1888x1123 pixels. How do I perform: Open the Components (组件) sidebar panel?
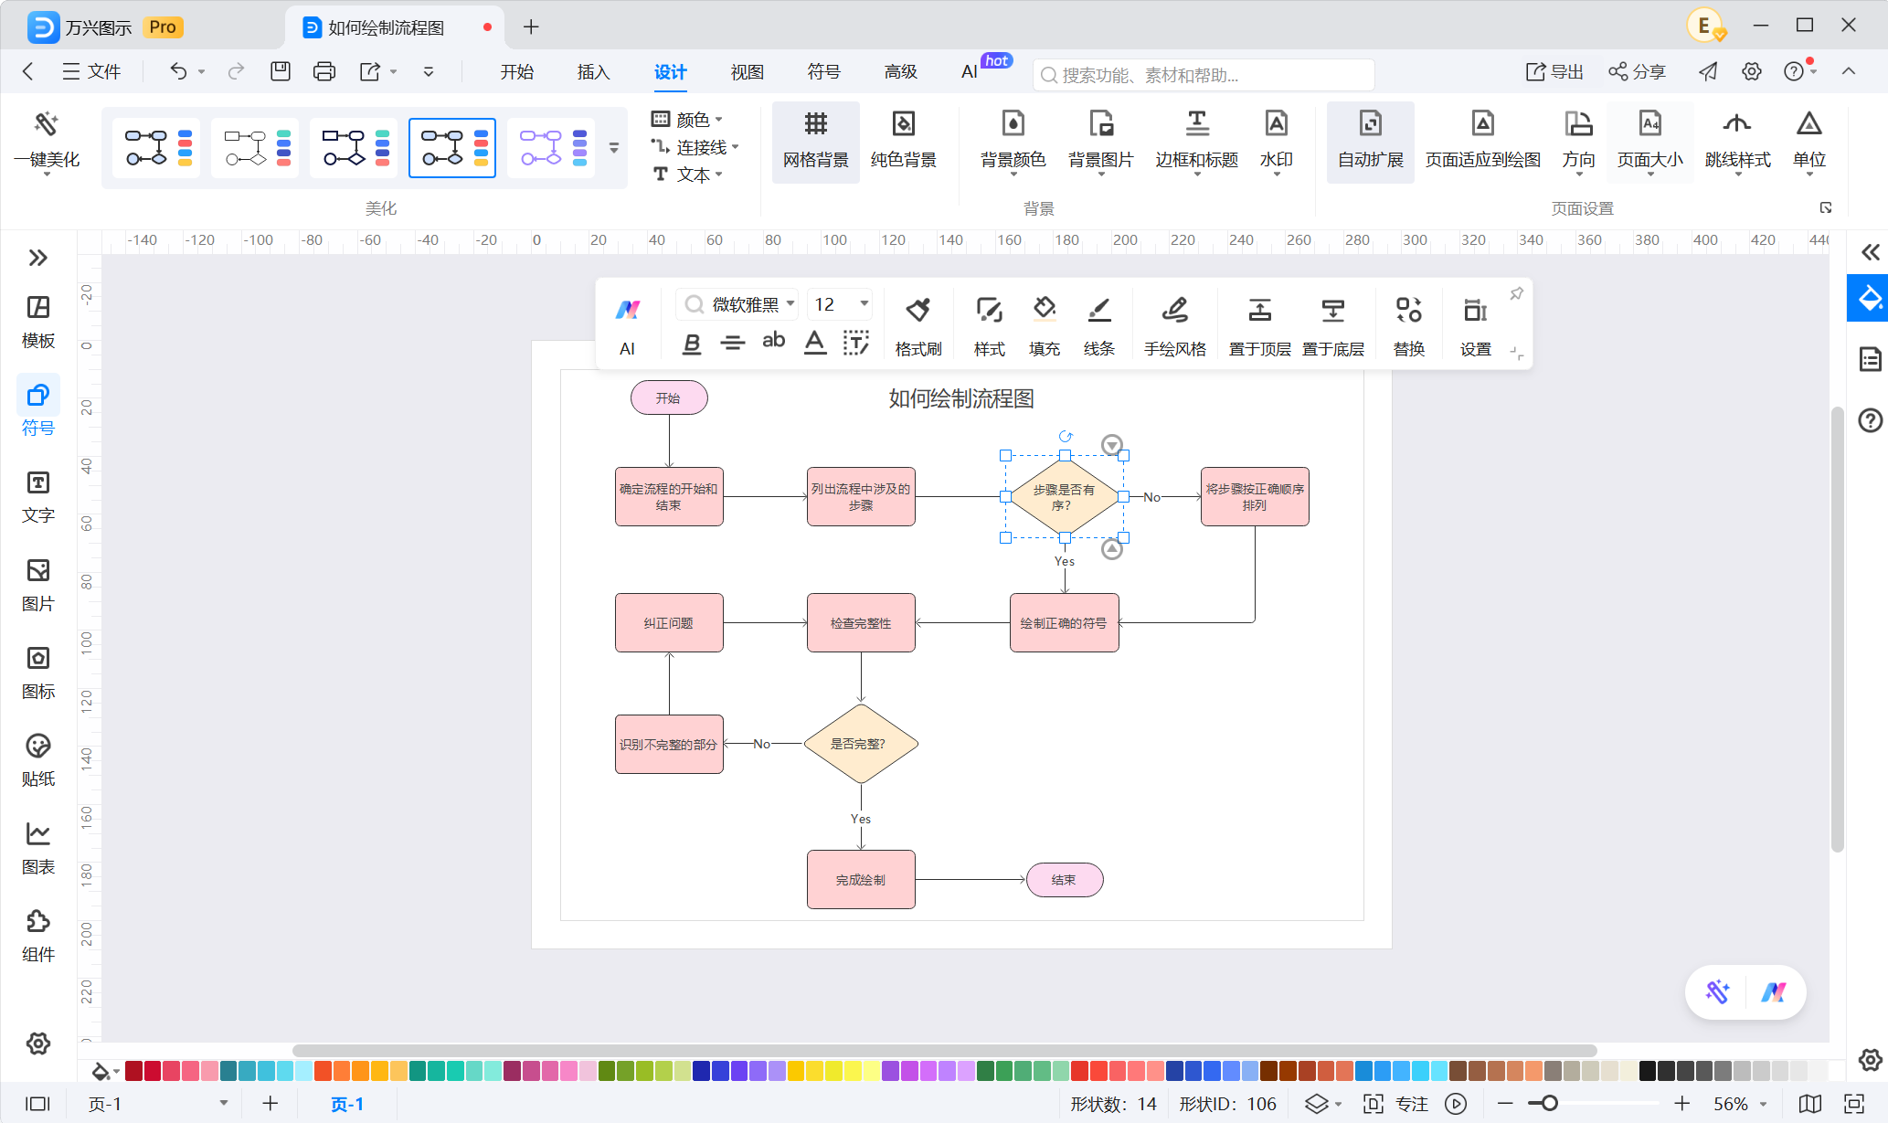point(38,936)
